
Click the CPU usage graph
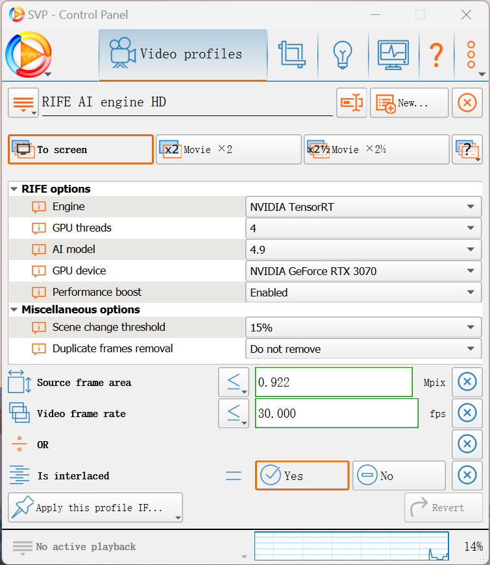[351, 546]
